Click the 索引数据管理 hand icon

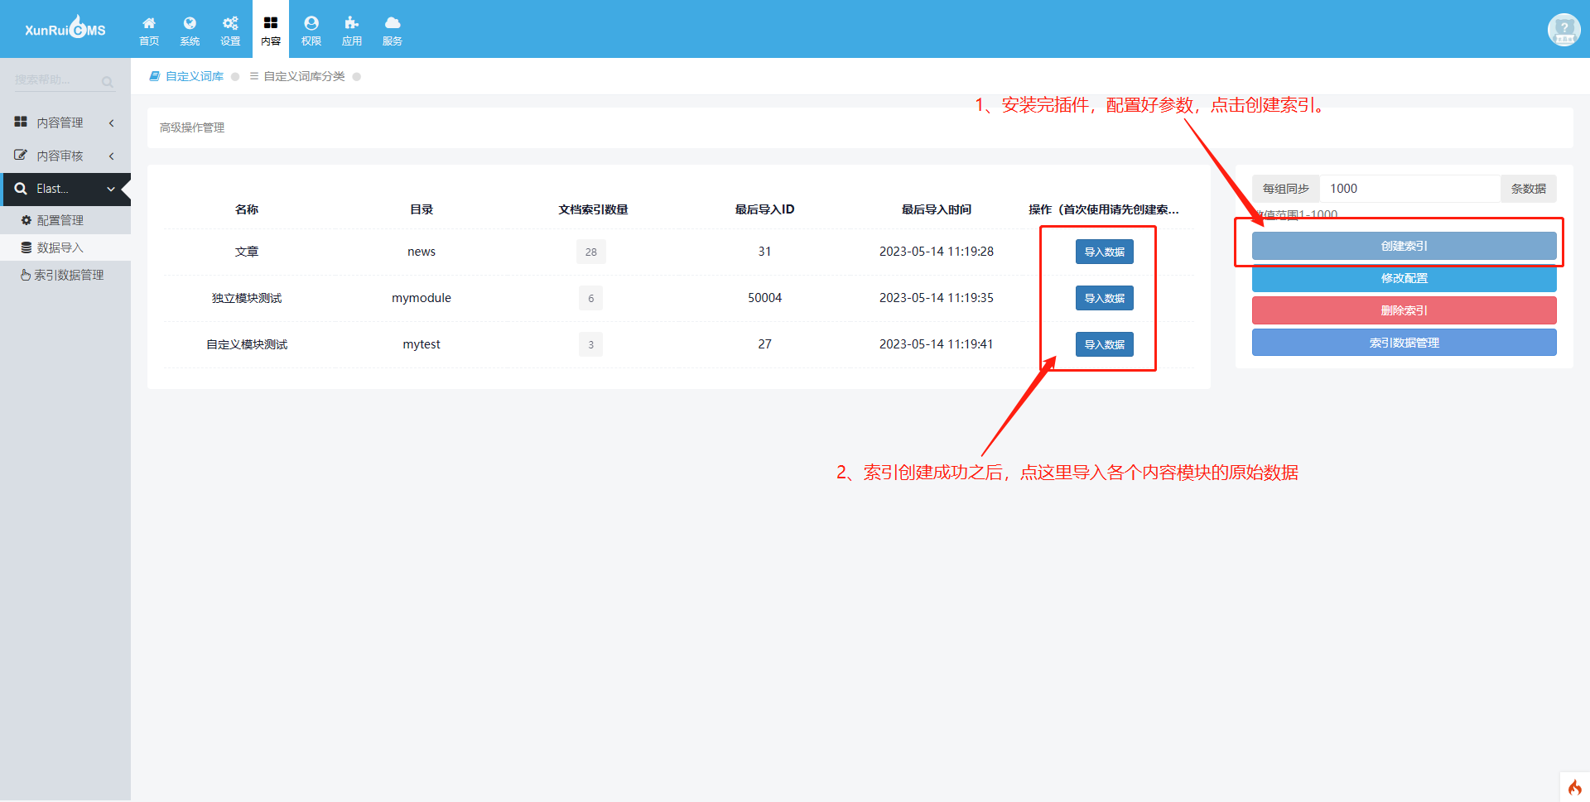(26, 275)
